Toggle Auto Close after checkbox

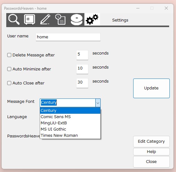9,83
